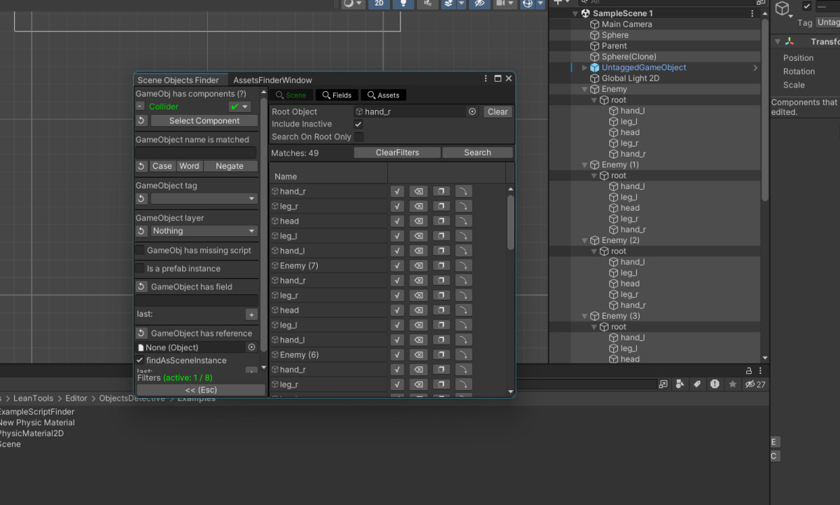Viewport: 840px width, 505px height.
Task: Click the remove icon in the first hand_r row
Action: 418,191
